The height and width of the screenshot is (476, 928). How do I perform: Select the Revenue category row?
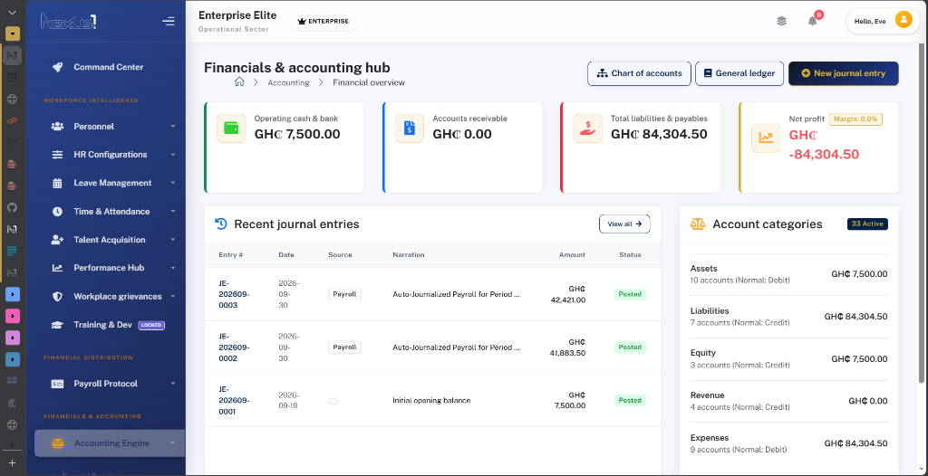click(789, 401)
